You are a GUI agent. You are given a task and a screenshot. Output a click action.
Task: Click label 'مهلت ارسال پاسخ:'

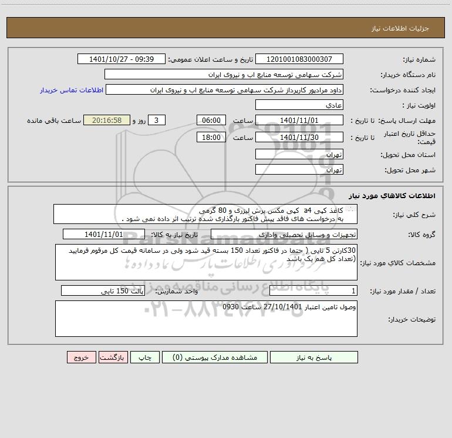point(407,121)
